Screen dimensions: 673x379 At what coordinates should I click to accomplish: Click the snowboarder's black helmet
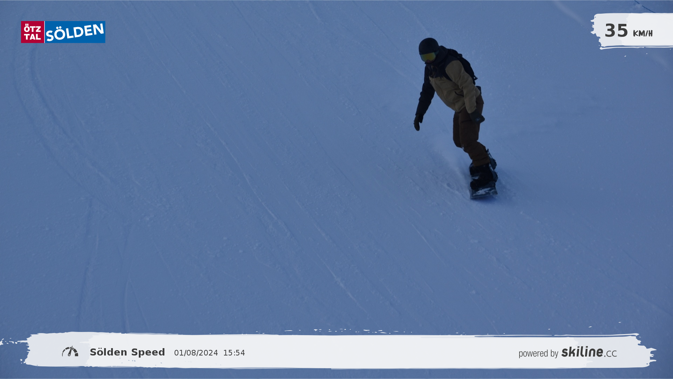coord(428,46)
